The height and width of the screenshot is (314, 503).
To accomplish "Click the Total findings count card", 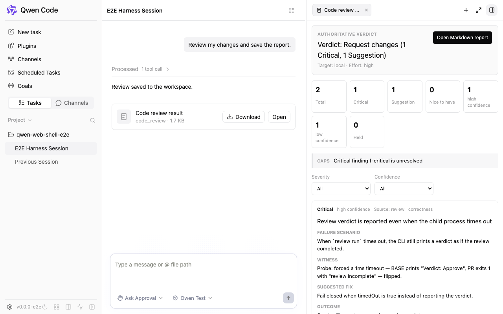I will click(329, 97).
